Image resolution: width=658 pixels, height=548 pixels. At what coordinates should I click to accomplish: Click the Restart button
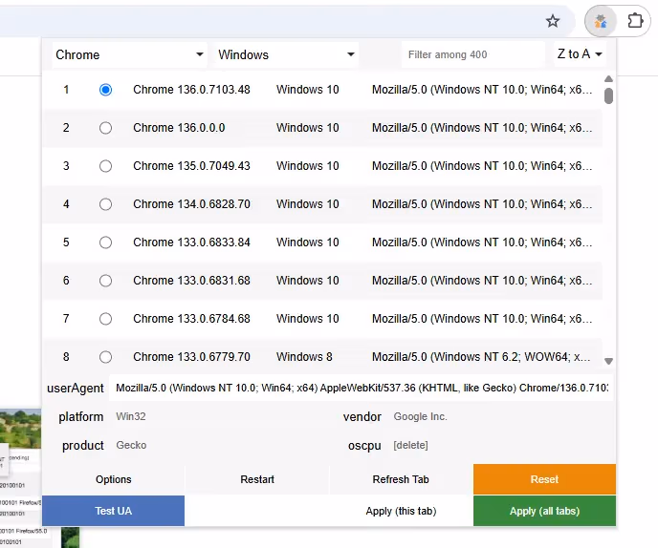(257, 479)
